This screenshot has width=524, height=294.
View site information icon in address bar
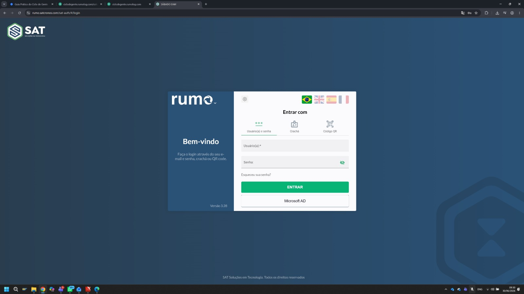click(28, 13)
